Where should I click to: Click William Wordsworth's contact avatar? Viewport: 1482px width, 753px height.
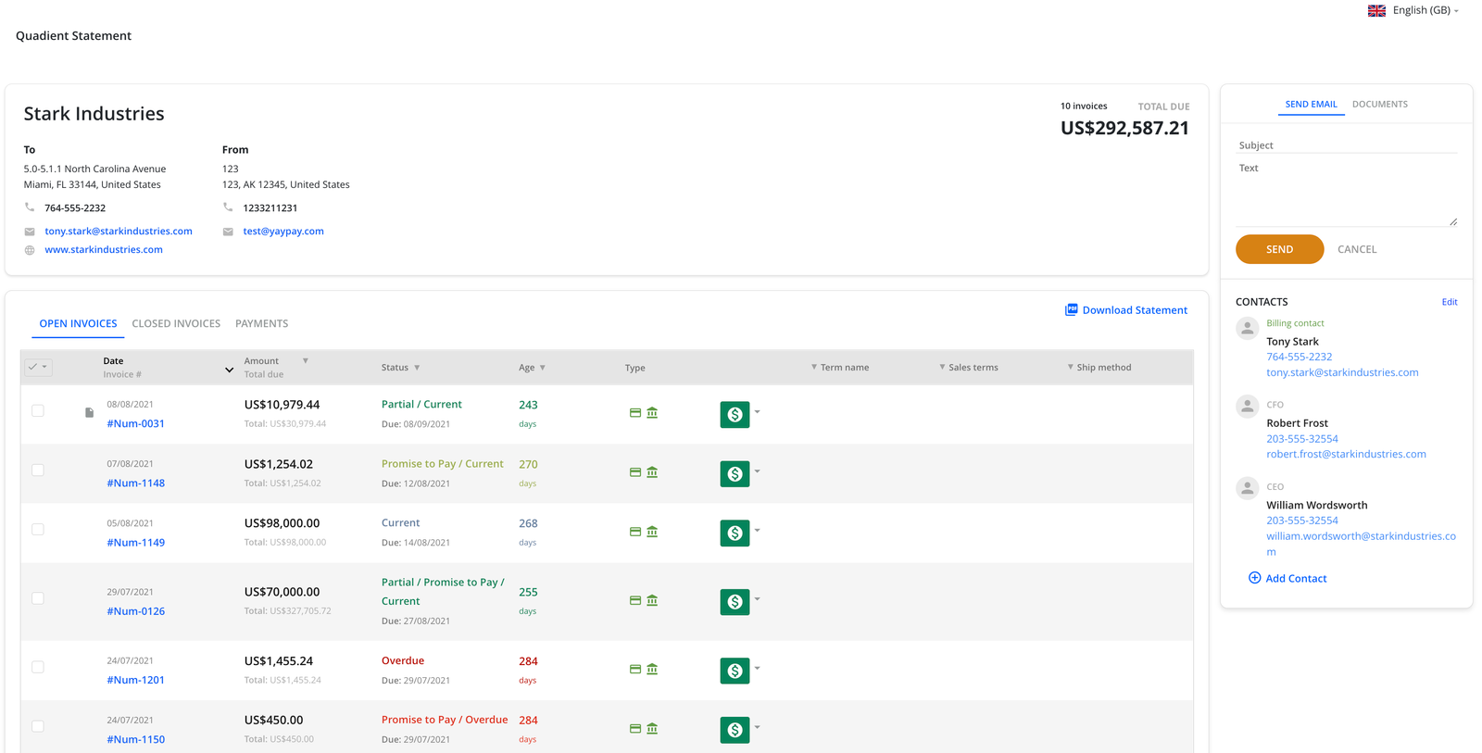tap(1248, 488)
